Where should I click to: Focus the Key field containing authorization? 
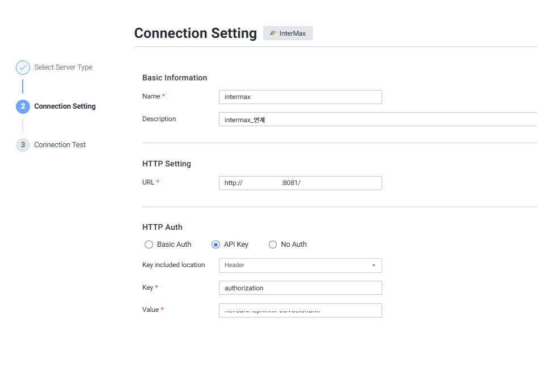[300, 288]
